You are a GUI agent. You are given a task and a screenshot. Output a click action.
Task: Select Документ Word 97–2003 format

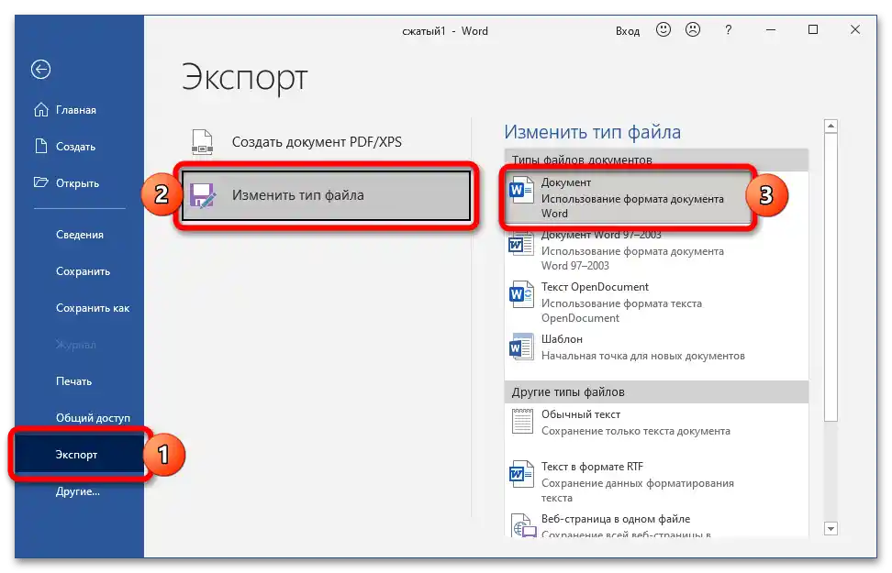[x=656, y=249]
